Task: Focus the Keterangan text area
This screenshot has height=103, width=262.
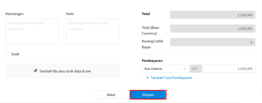Action: (x=32, y=32)
